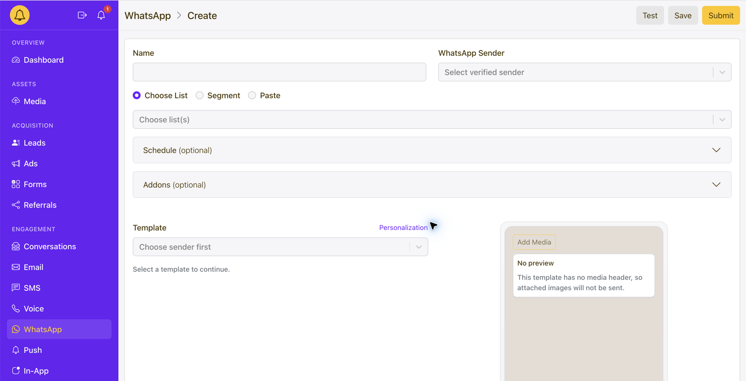The height and width of the screenshot is (381, 746).
Task: Click the Add Media button in preview
Action: (x=534, y=242)
